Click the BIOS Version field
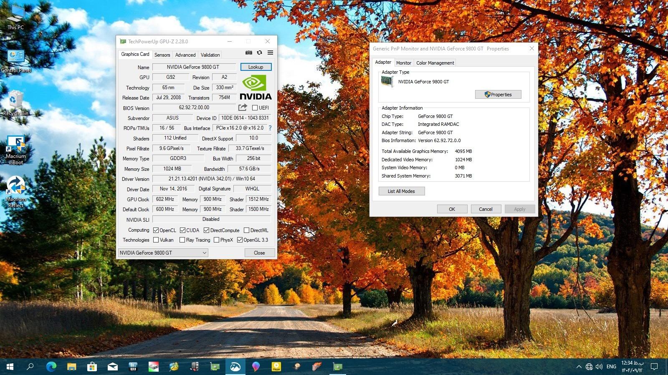Viewport: 668px width, 375px height. [x=194, y=107]
